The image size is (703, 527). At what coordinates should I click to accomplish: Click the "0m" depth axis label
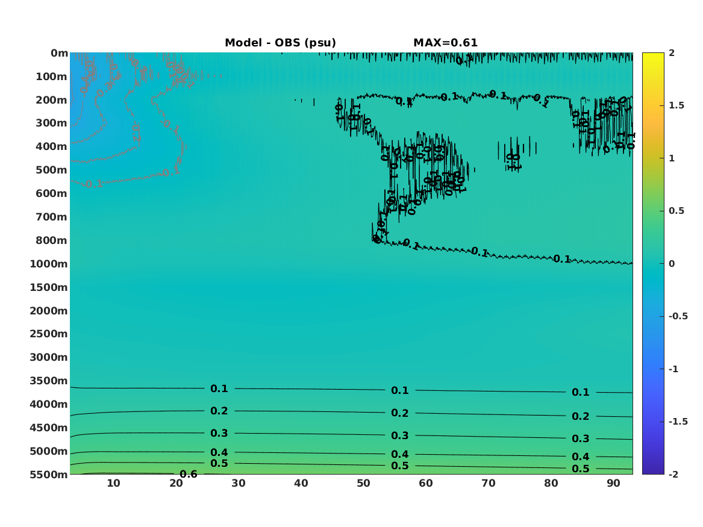pyautogui.click(x=59, y=54)
